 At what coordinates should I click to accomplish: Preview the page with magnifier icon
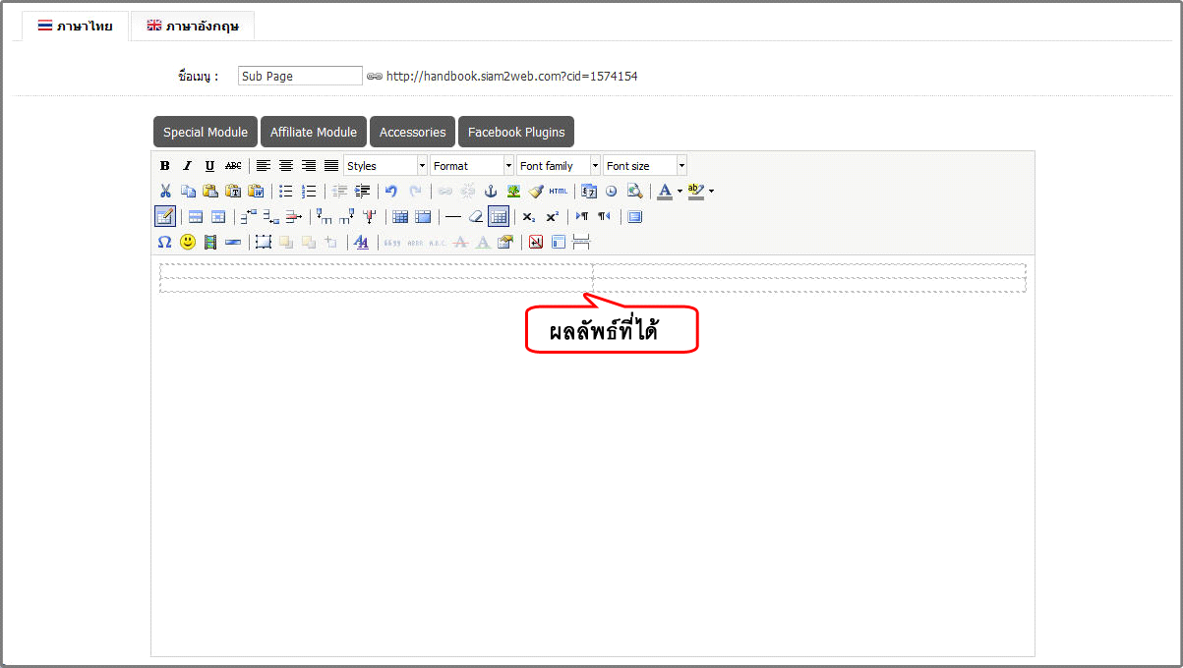[634, 192]
